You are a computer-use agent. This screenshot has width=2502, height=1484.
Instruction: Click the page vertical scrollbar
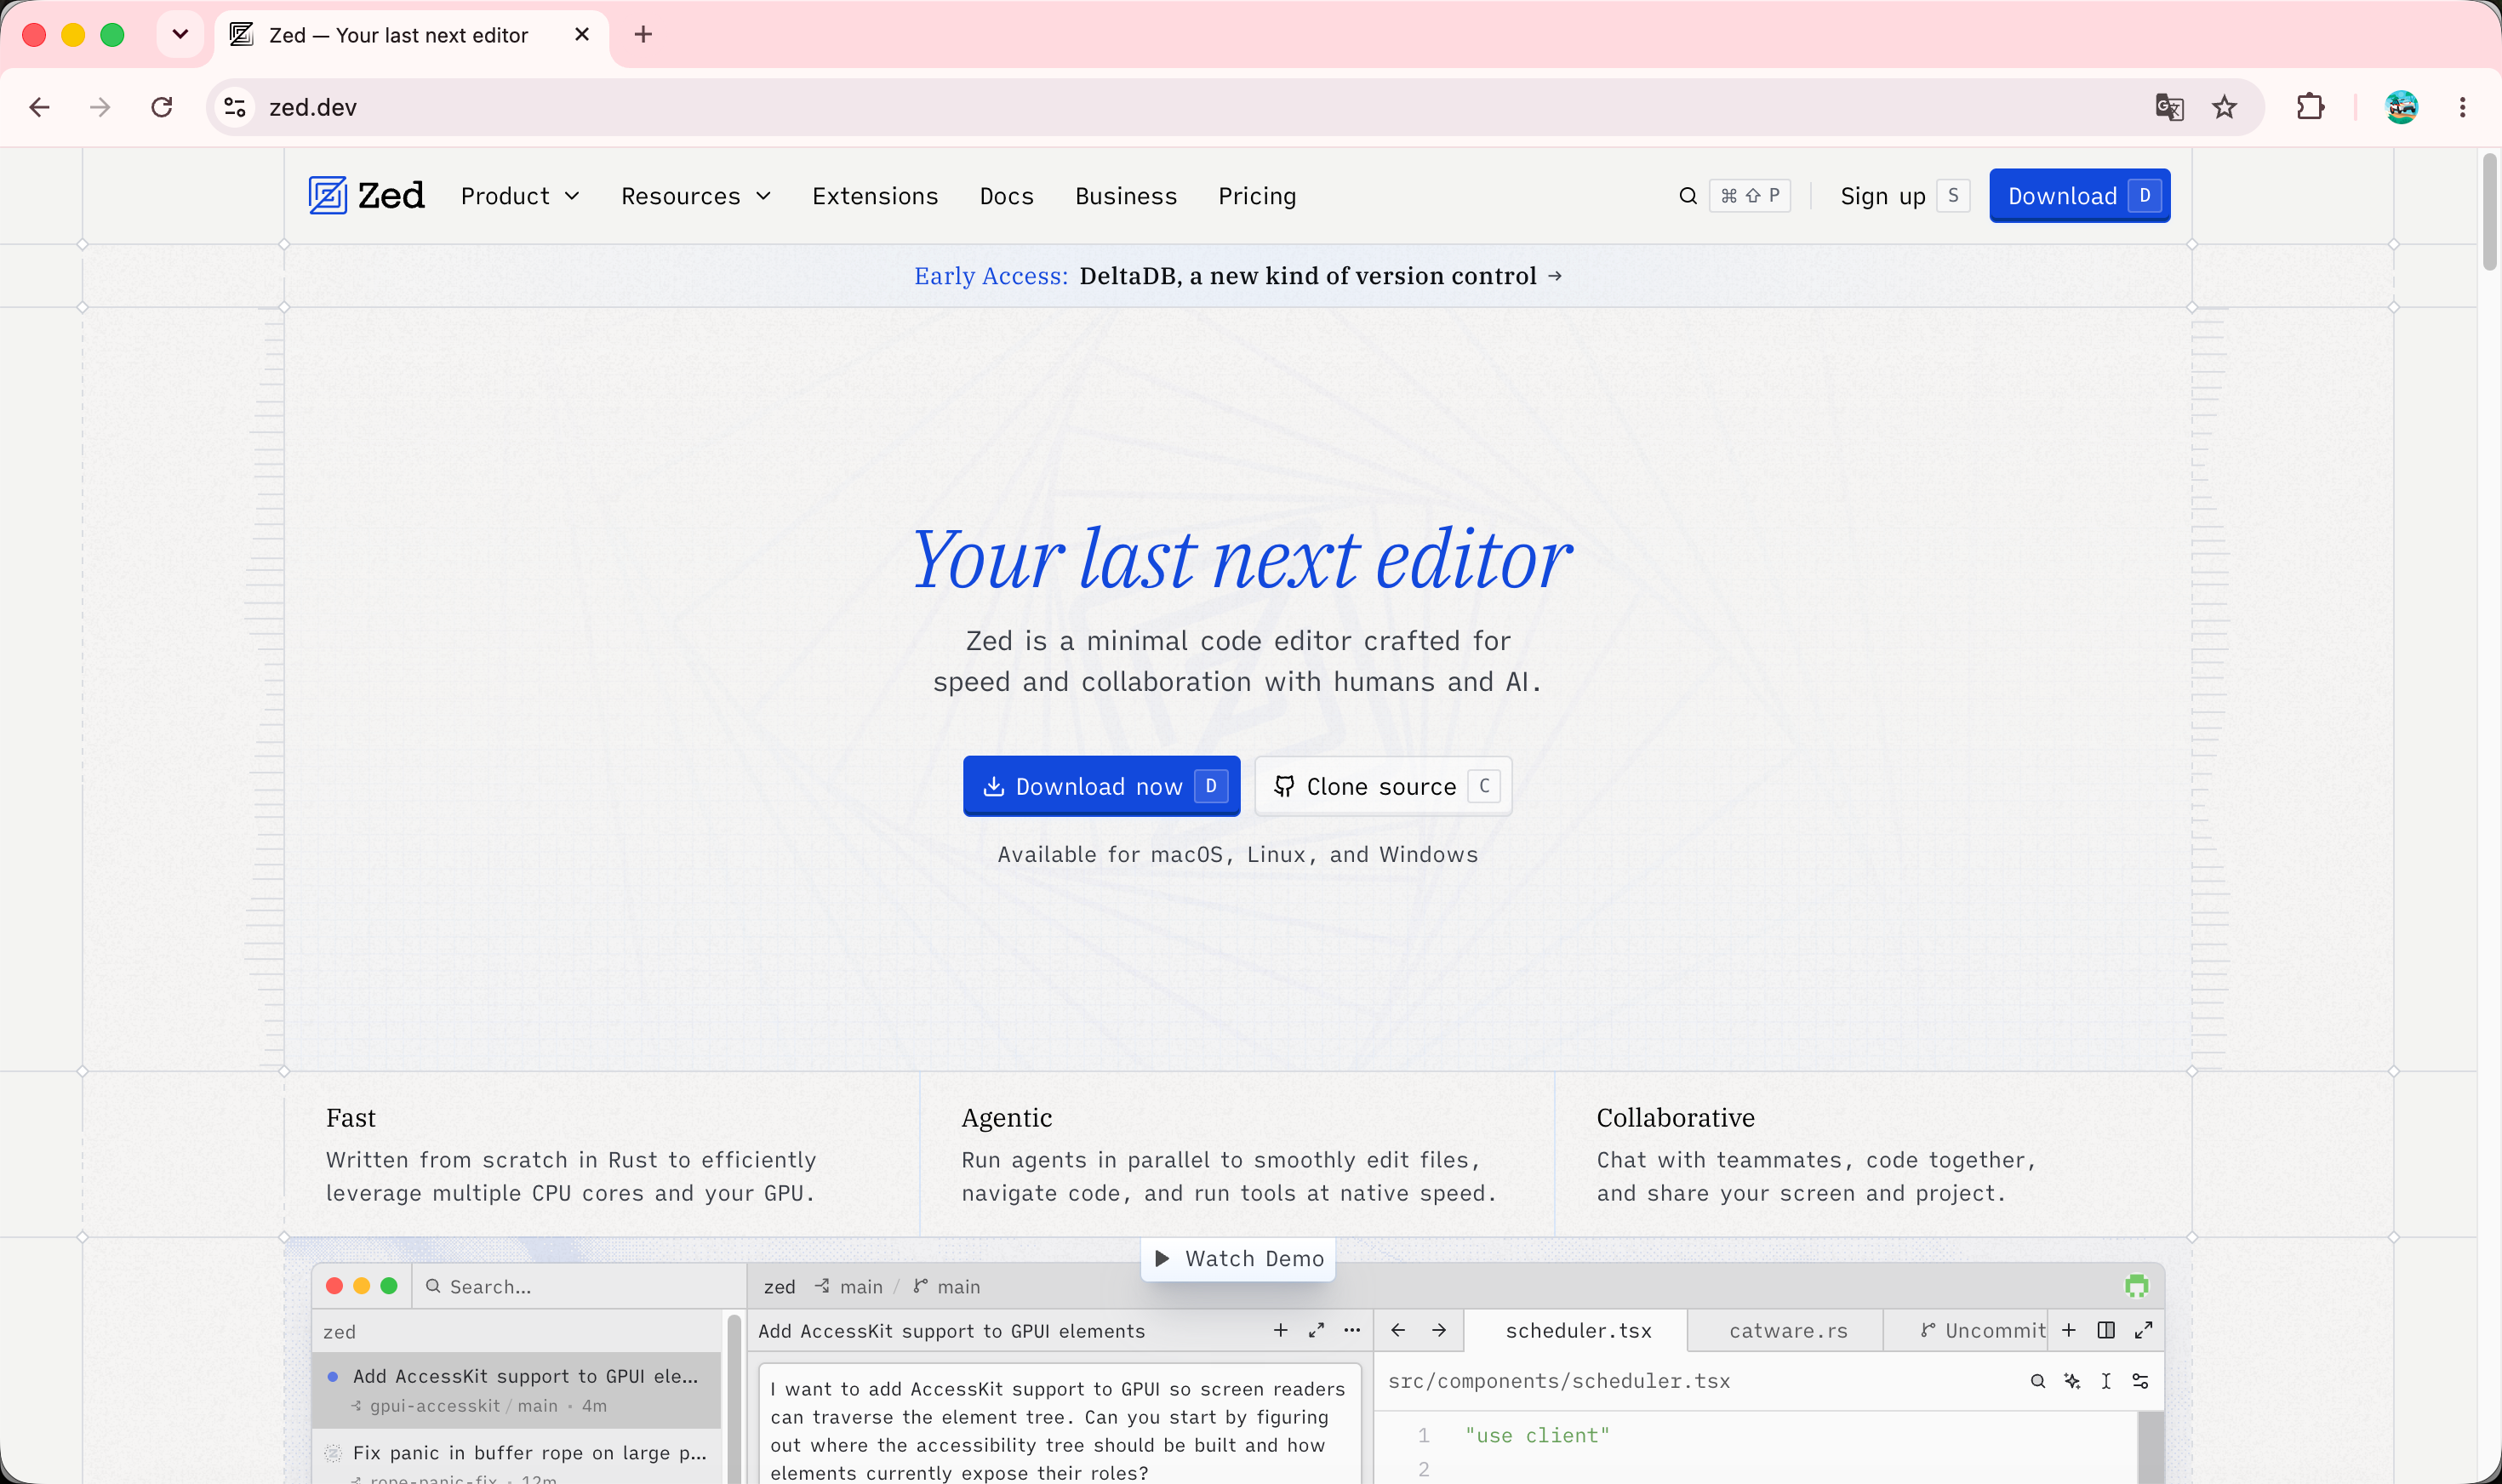(2490, 212)
